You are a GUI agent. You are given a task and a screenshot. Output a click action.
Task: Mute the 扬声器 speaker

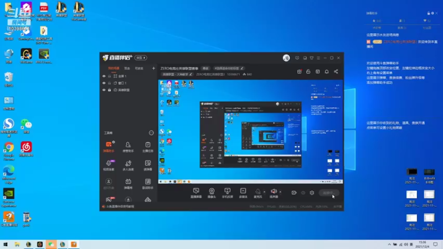tap(274, 193)
